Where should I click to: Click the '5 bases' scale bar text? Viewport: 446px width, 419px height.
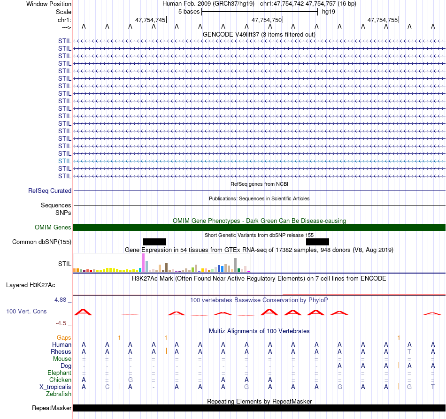click(x=189, y=12)
